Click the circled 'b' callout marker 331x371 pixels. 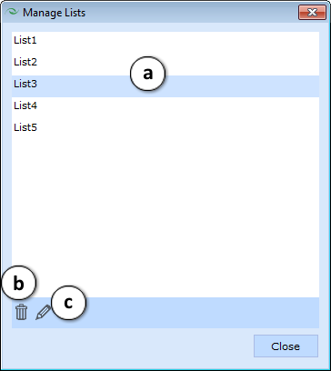[19, 283]
